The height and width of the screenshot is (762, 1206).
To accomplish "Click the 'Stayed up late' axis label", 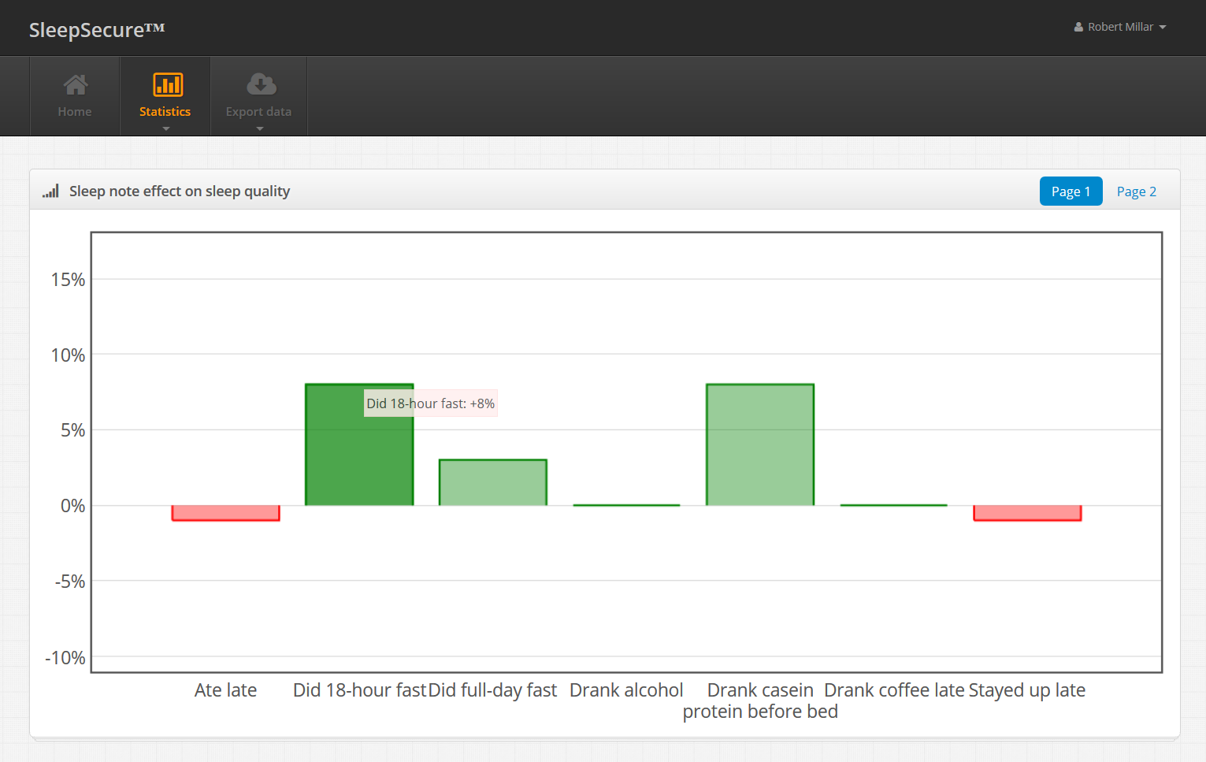I will pos(1027,690).
